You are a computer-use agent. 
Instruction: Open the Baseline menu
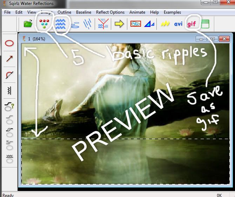(x=83, y=12)
